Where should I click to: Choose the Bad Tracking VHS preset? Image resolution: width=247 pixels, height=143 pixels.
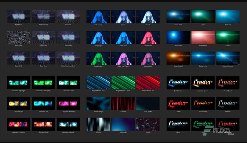point(43,17)
